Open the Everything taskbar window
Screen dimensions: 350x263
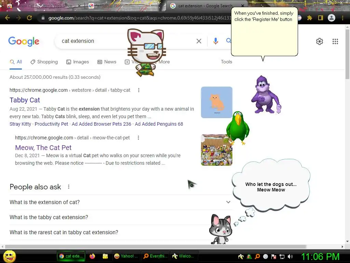(156, 256)
